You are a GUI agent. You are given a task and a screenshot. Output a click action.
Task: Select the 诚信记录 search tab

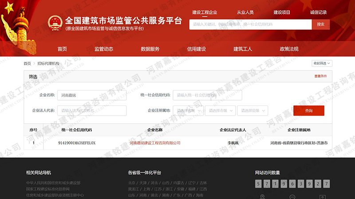click(x=318, y=12)
